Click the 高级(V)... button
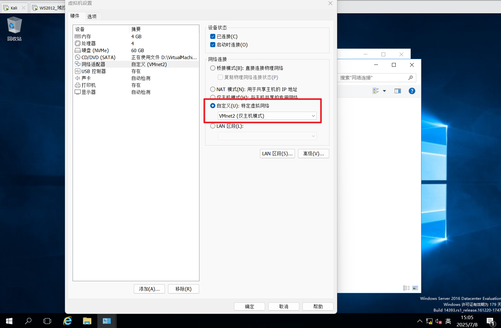Screen dimensions: 501x328 point(313,154)
